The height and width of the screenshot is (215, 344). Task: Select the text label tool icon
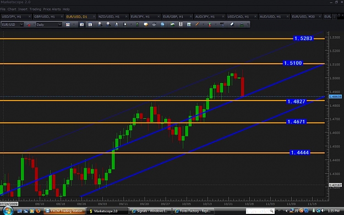[x=137, y=25]
